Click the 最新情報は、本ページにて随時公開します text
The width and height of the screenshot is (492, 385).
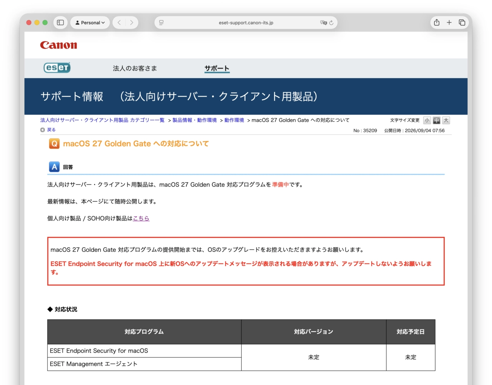pos(102,202)
